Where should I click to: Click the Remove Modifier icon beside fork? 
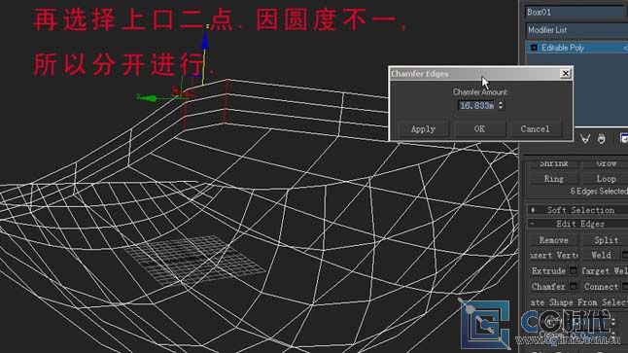[601, 139]
